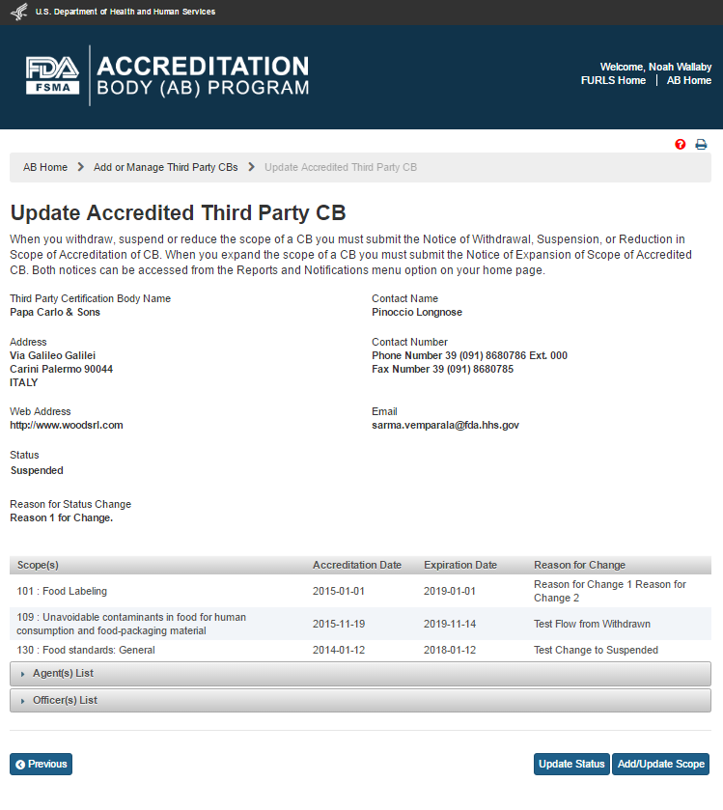Select the 101 : Food Labeling scope row
The width and height of the screenshot is (723, 810).
[x=62, y=591]
